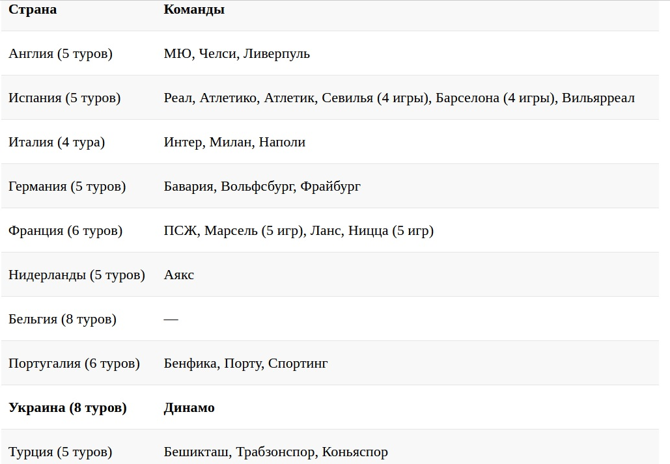Select the "Франция (6 туров)" cell

[65, 231]
